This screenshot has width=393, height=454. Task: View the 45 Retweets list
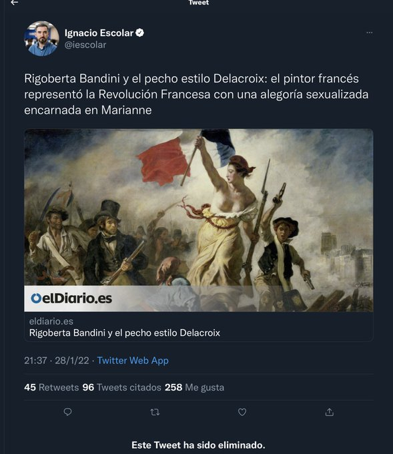(x=51, y=387)
